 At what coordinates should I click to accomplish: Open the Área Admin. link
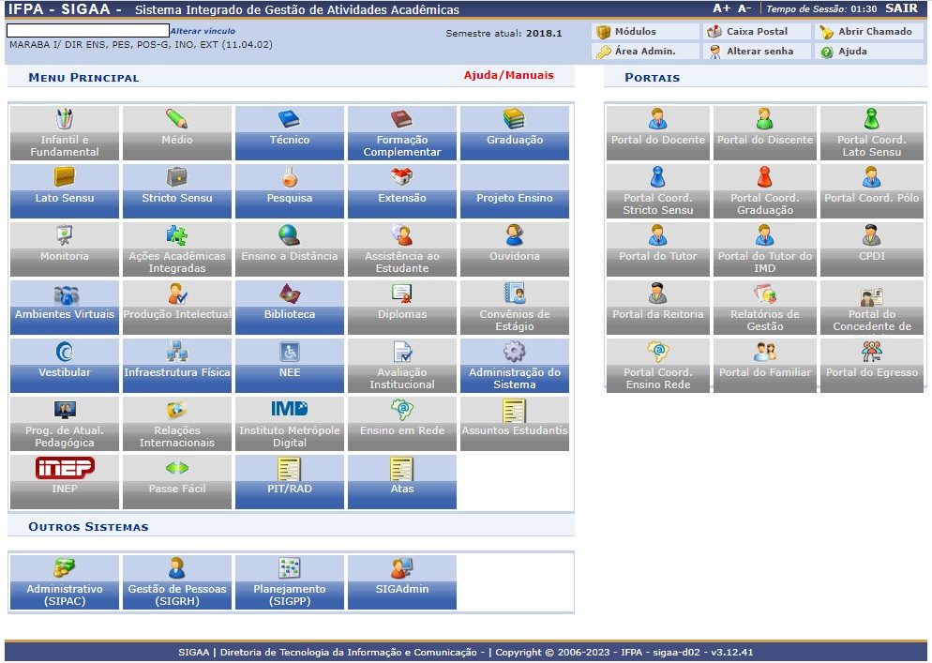(x=645, y=52)
